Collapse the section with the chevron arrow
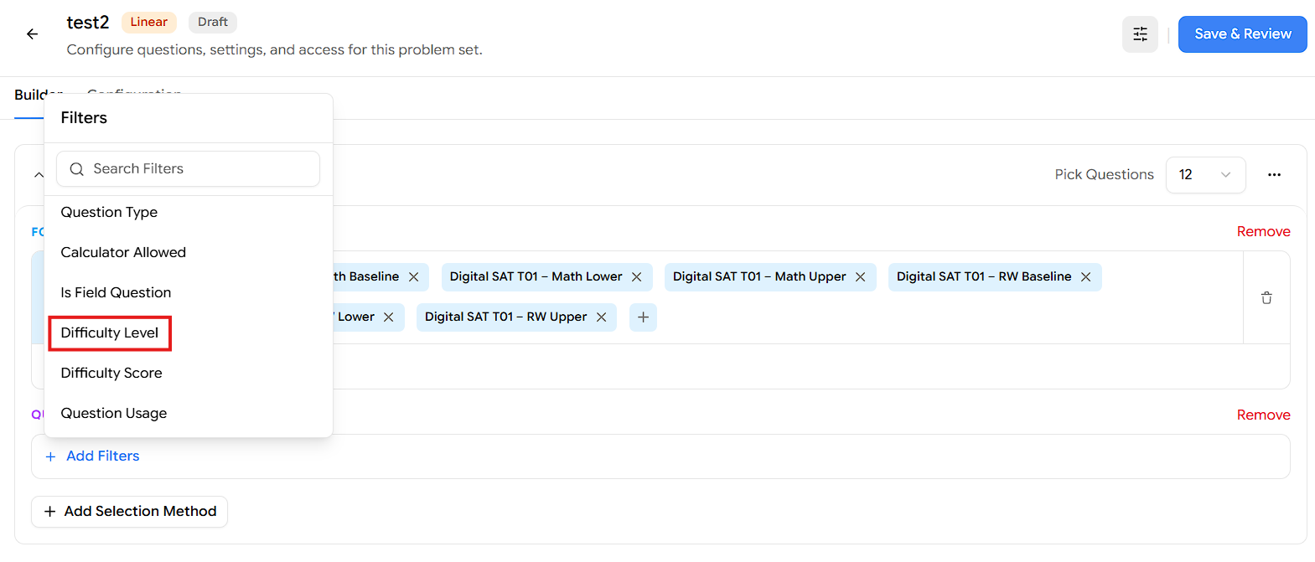 [39, 175]
